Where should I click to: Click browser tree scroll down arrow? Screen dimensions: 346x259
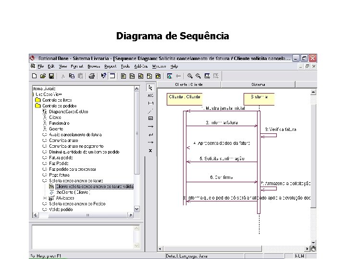(137, 209)
